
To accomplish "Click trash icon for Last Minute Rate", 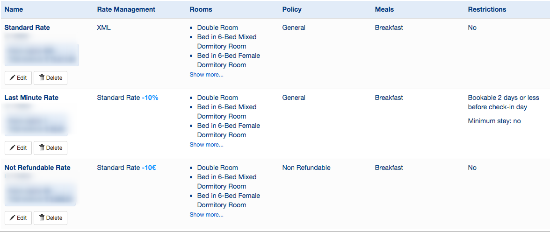I will point(42,148).
